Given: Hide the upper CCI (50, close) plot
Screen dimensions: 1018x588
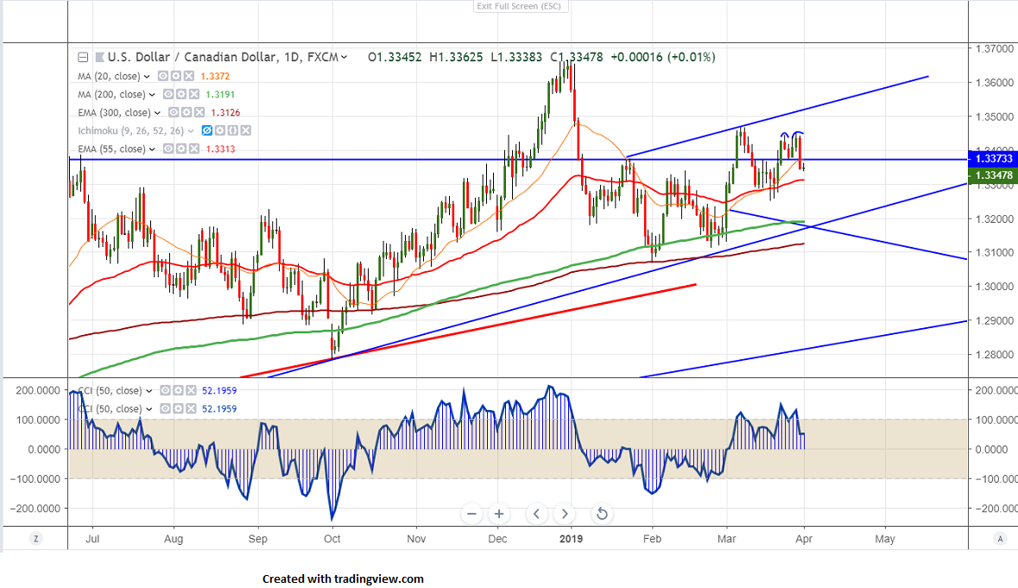Looking at the screenshot, I should pyautogui.click(x=166, y=390).
